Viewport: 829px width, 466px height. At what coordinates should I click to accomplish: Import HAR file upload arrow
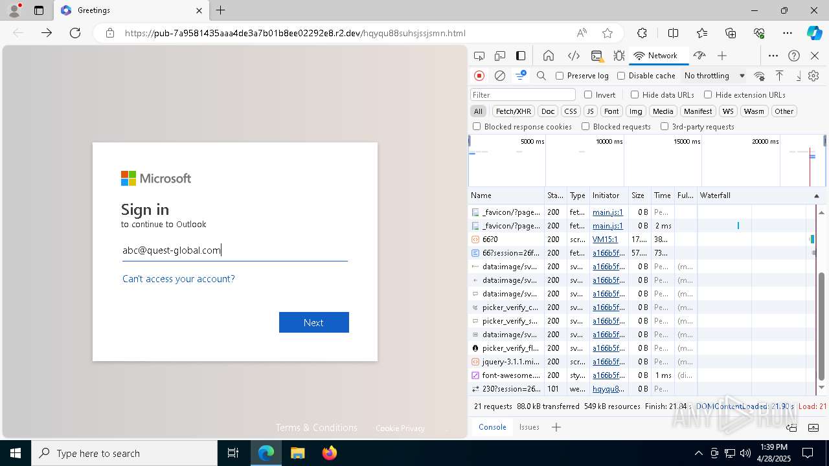[780, 76]
